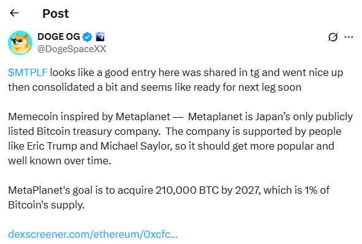Click the blue verified checkmark badge
This screenshot has width=362, height=244.
click(x=87, y=37)
